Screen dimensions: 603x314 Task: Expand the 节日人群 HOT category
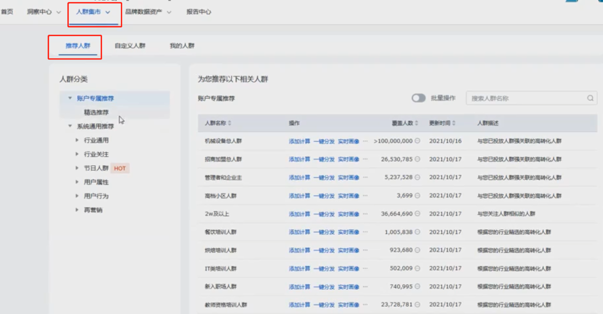pyautogui.click(x=77, y=168)
